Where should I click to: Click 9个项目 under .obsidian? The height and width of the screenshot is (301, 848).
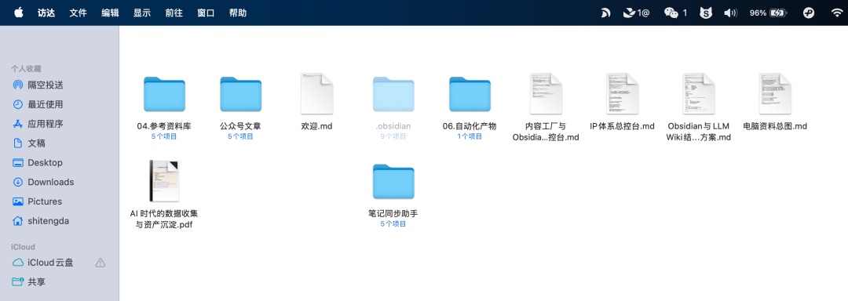pos(393,137)
